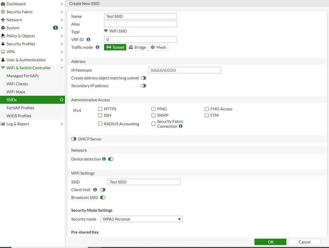Turn on the DHCP Server toggle

coord(74,139)
